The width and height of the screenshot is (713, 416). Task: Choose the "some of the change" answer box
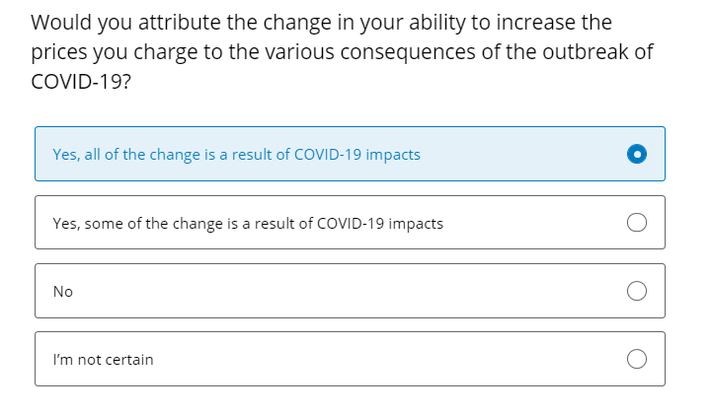pyautogui.click(x=351, y=223)
